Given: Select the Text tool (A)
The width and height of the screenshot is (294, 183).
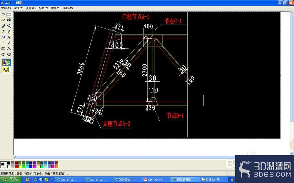Looking at the screenshot, I should pyautogui.click(x=9, y=37).
